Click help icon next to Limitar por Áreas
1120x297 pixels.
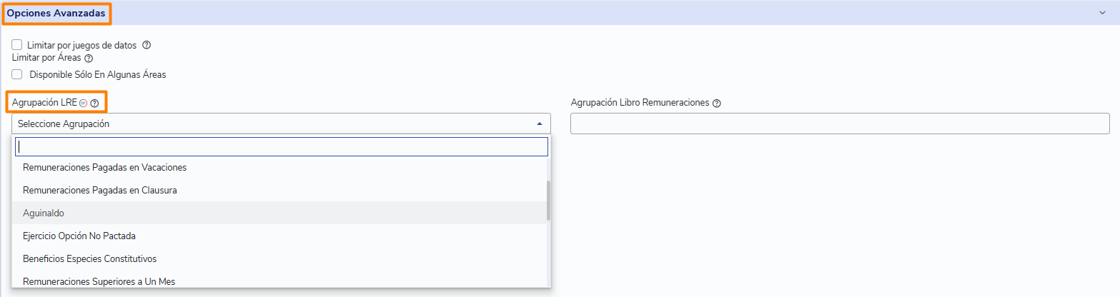[89, 59]
